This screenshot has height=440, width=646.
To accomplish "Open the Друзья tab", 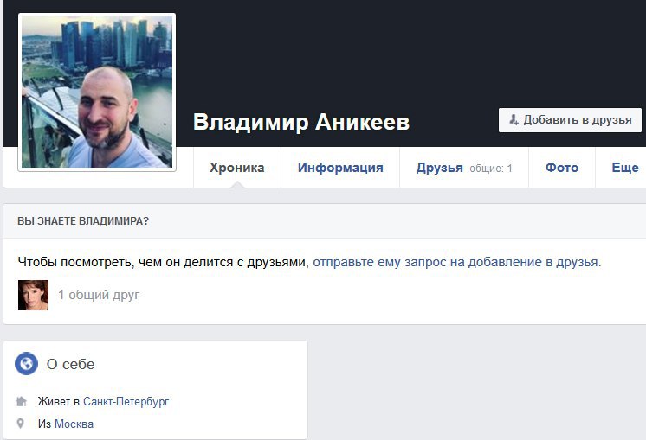I will 440,168.
